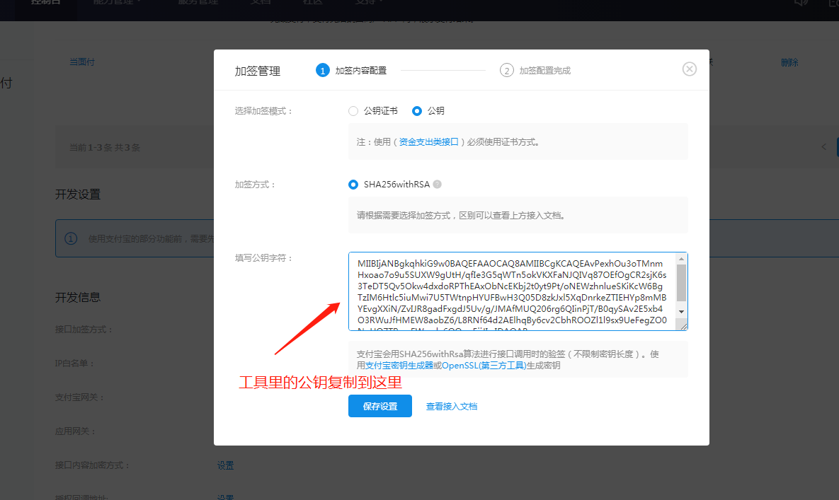Click the speaker icon in the top bar
The image size is (839, 500).
click(801, 2)
